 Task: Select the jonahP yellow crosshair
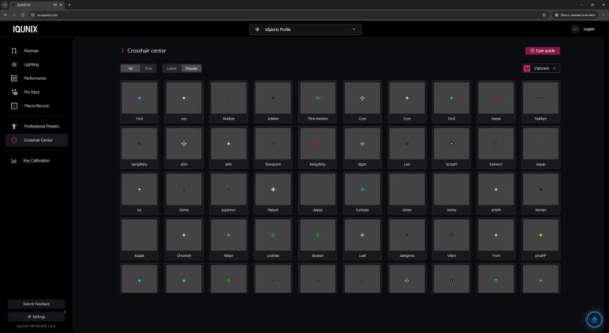(541, 239)
